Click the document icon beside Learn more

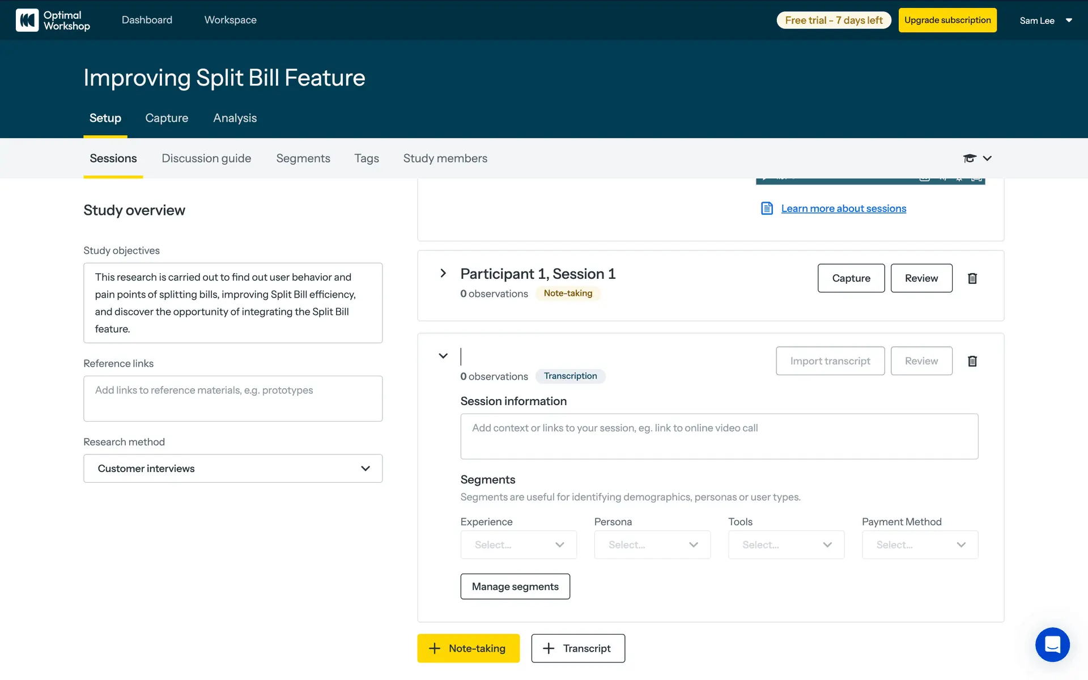click(767, 209)
